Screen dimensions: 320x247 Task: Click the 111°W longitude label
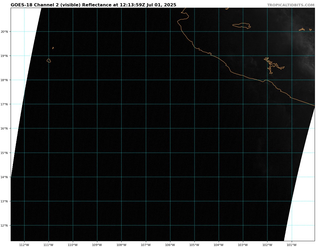(x=49, y=245)
